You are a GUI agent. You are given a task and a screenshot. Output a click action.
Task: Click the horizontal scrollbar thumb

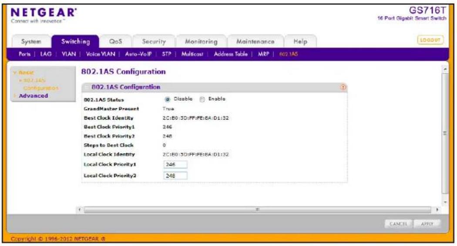pos(257,209)
